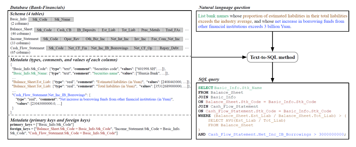Image resolution: width=356 pixels, height=147 pixels.
Task: Select the "JOIN Cash_Flow_Statement" SQL line
Action: (x=228, y=106)
